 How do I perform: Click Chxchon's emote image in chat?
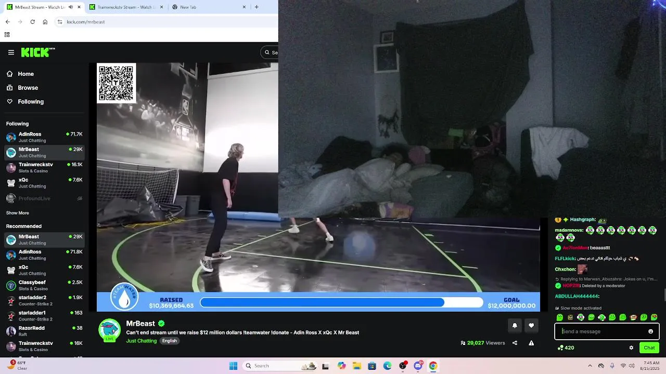tap(582, 269)
